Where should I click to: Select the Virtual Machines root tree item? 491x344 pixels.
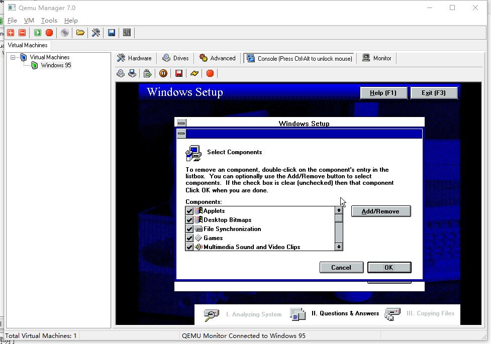[x=49, y=57]
